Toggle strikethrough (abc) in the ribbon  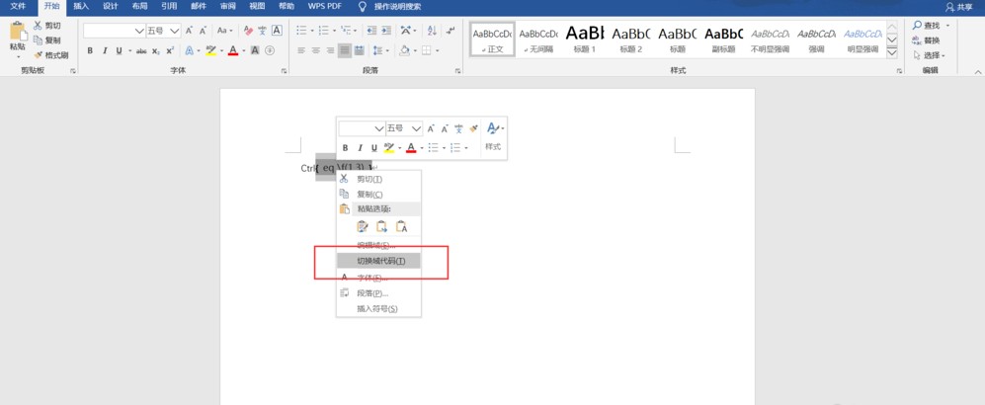pyautogui.click(x=141, y=50)
